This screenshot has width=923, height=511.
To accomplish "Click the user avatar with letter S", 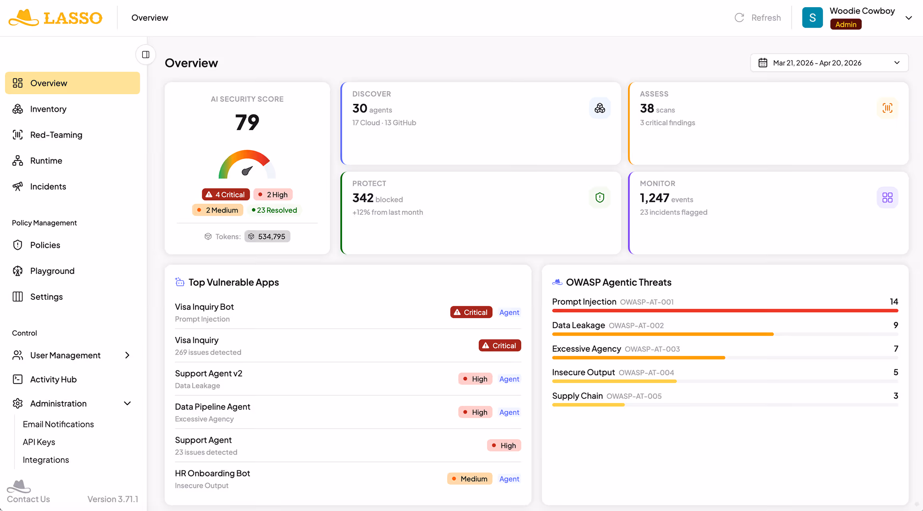I will tap(812, 18).
